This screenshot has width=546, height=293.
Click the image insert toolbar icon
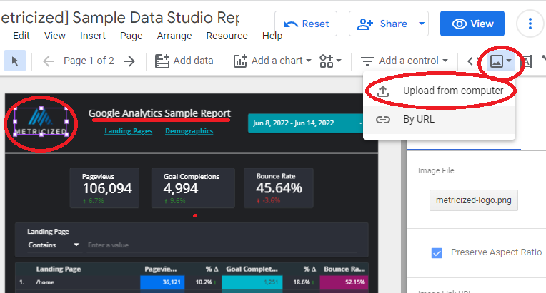(501, 61)
